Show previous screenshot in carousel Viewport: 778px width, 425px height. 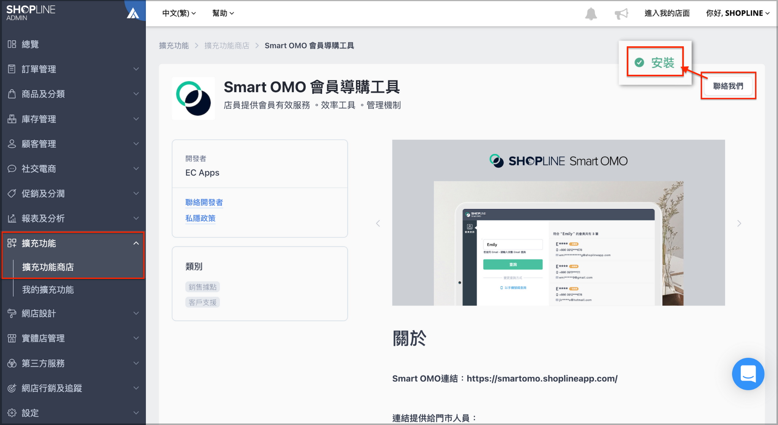click(x=378, y=223)
